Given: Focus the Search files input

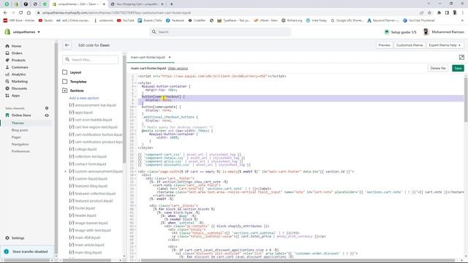Looking at the screenshot, I should click(x=91, y=60).
